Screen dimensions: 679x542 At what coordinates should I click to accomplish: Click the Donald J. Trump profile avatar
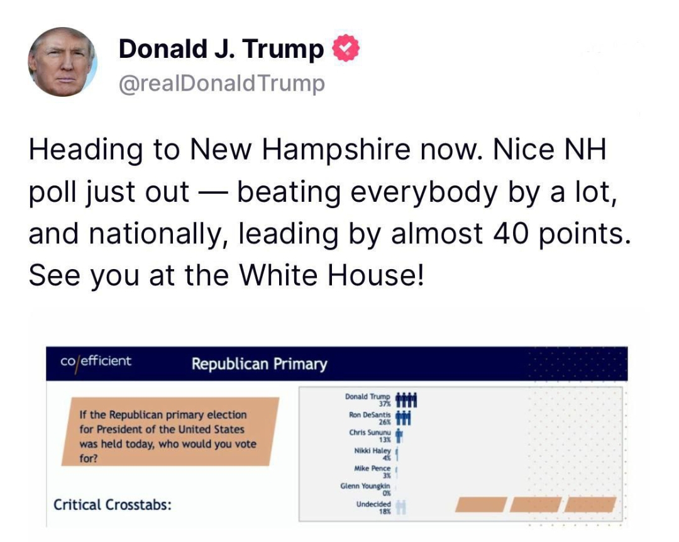(x=63, y=62)
